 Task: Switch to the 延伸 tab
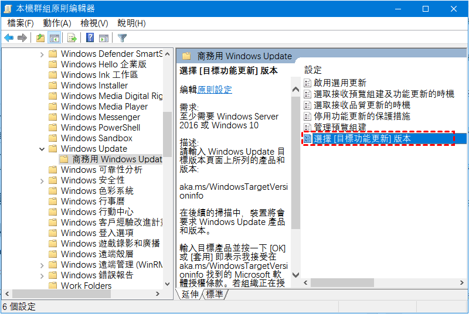point(189,294)
